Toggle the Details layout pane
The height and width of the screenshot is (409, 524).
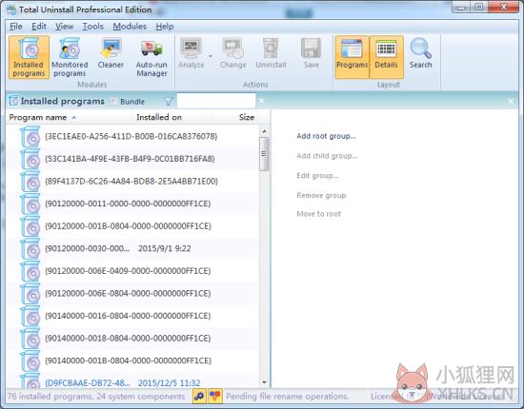(x=386, y=57)
